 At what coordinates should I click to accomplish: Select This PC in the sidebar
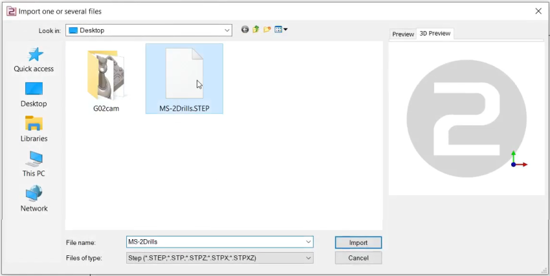(34, 164)
